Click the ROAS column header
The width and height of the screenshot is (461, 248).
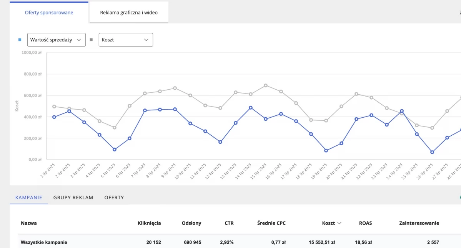[365, 223]
